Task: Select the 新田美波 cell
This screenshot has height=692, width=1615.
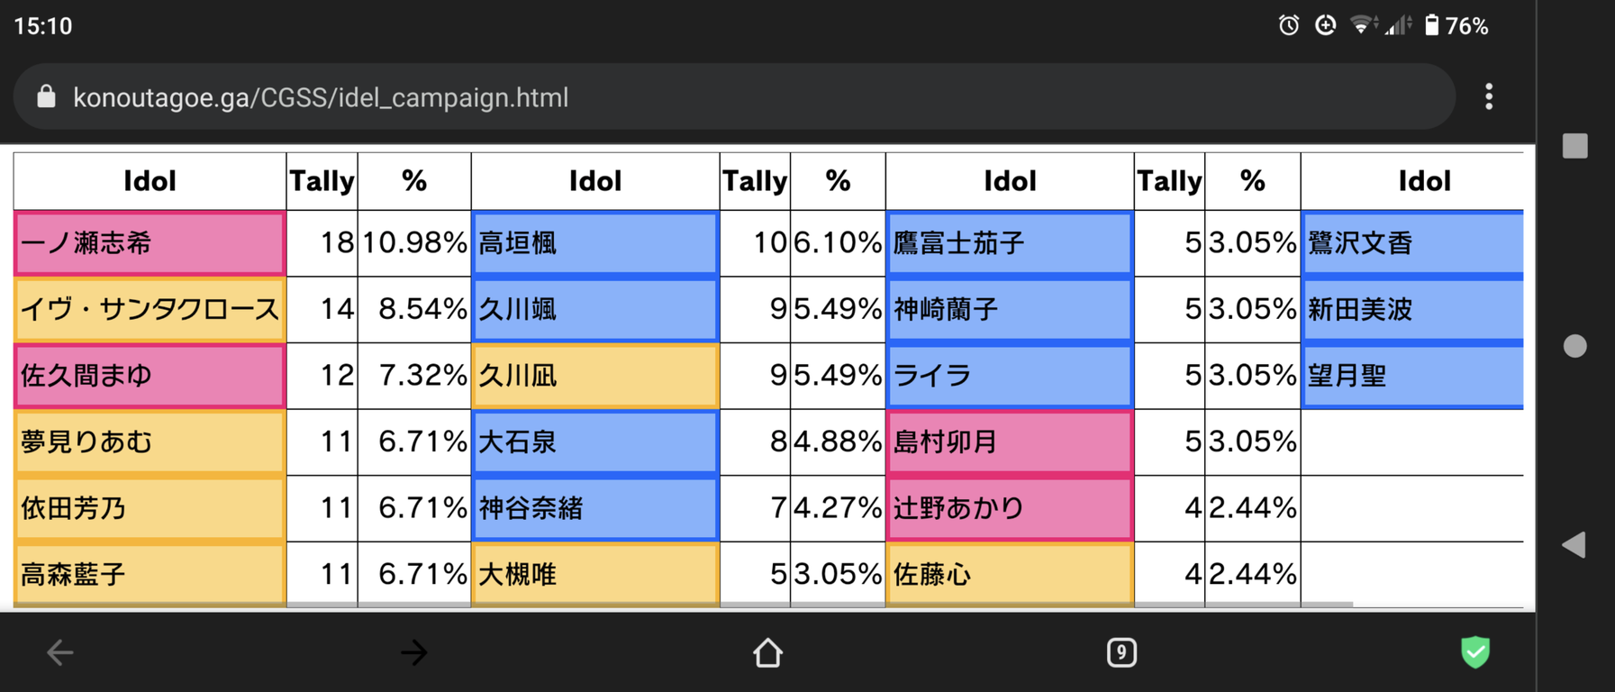Action: [x=1412, y=309]
